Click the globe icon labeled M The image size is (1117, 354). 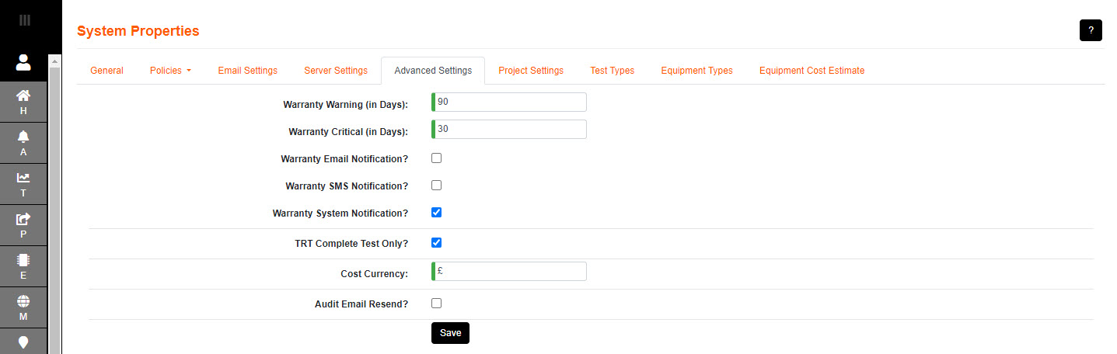tap(23, 307)
